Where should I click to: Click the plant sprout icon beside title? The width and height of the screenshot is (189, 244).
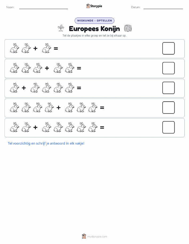(61, 28)
